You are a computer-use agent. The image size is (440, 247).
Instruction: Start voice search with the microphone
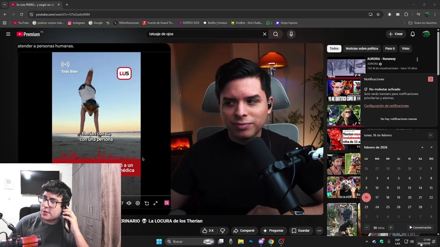[x=291, y=34]
